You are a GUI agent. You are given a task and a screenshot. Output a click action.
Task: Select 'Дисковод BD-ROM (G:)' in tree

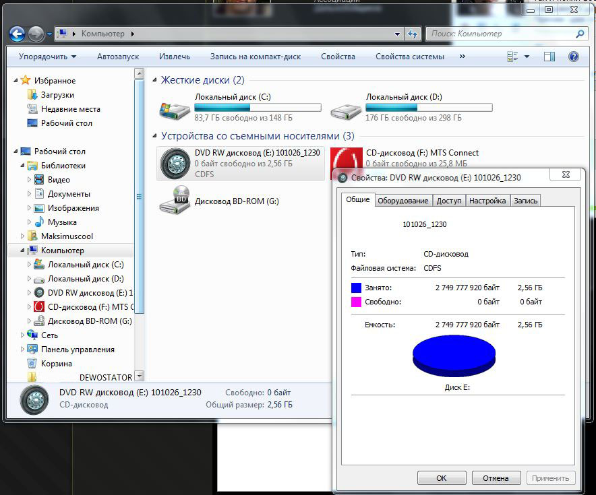point(90,321)
